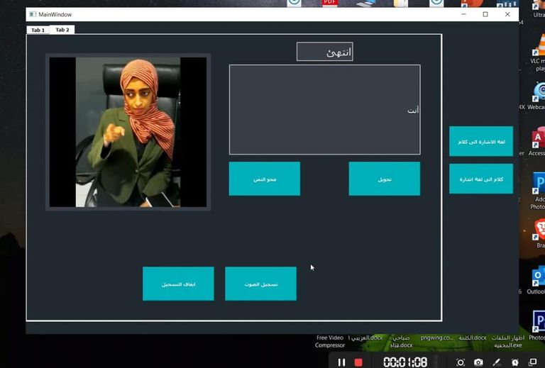This screenshot has height=368, width=545.
Task: Choose لغة الاشارة الى كلام mode
Action: click(x=480, y=141)
